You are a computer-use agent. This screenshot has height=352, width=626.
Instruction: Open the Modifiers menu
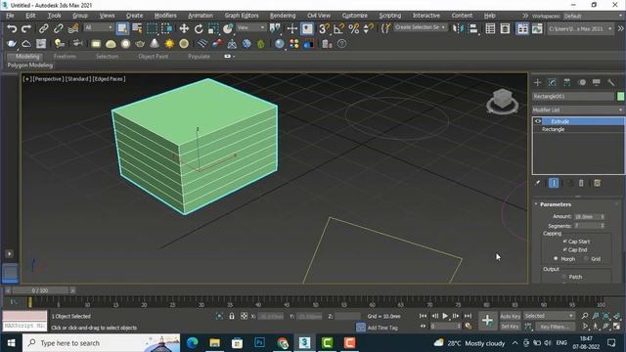(165, 16)
